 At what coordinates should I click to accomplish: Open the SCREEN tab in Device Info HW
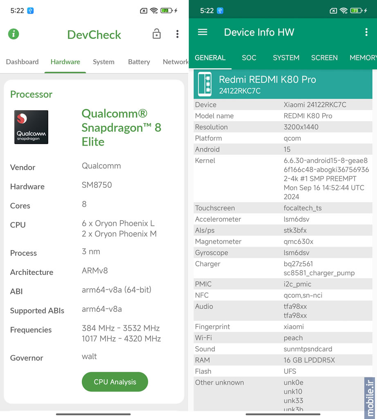(324, 58)
